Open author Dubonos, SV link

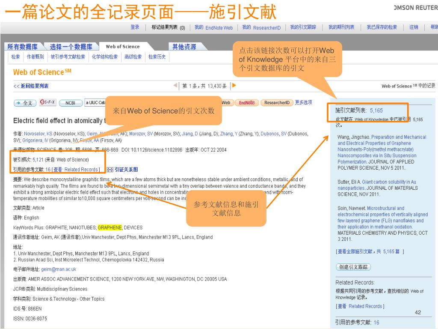click(x=273, y=134)
